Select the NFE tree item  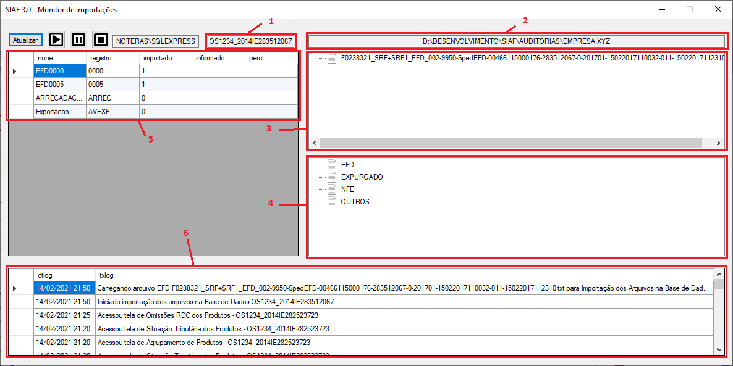(347, 189)
